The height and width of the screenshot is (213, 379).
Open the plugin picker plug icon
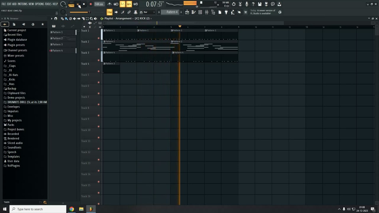tap(226, 12)
